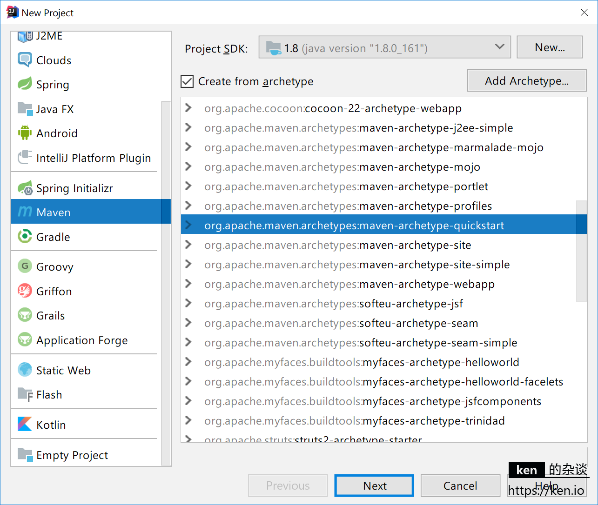Close the New Project dialog
Image resolution: width=598 pixels, height=505 pixels.
tap(584, 13)
